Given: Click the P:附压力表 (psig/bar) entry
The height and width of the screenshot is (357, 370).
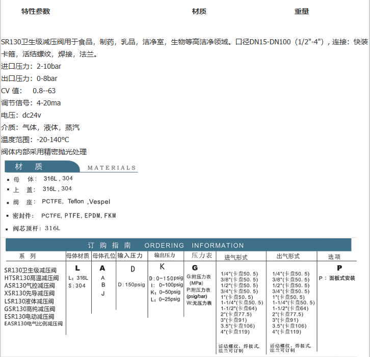Looking at the screenshot, I should pyautogui.click(x=198, y=293).
